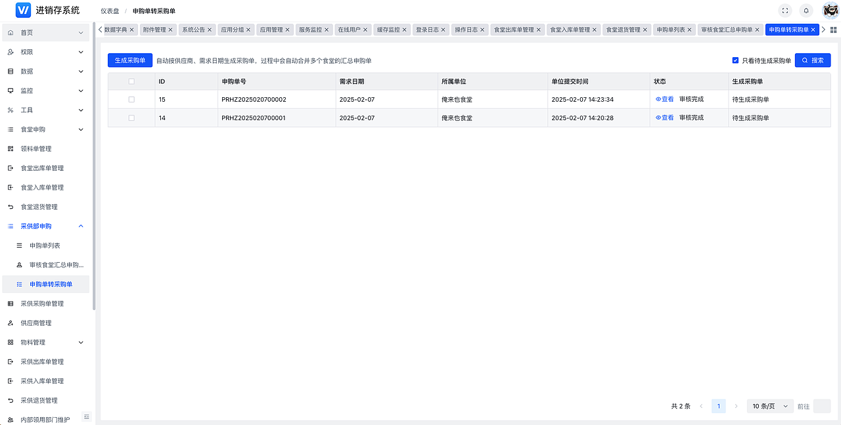Go to 仪表盘 breadcrumb link
Viewport: 841px width, 425px height.
point(110,11)
